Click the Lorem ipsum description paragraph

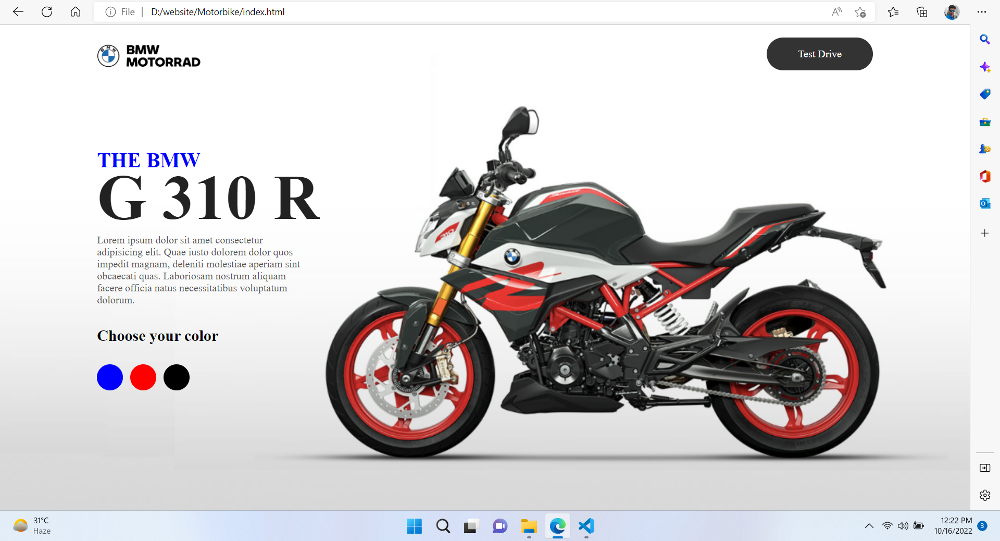[199, 270]
